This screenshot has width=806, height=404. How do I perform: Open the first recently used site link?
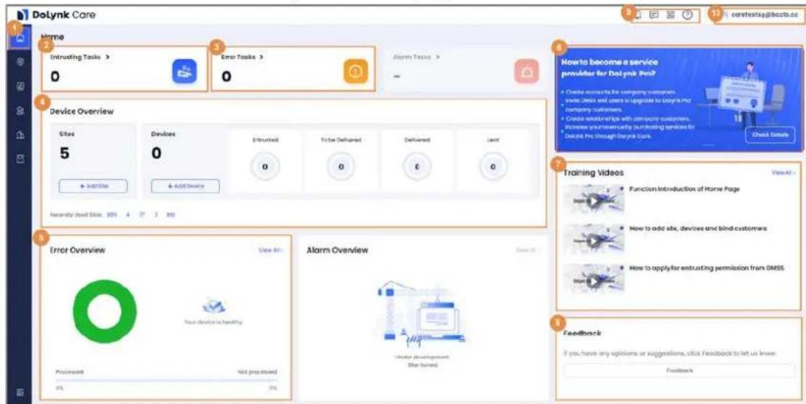pos(112,215)
